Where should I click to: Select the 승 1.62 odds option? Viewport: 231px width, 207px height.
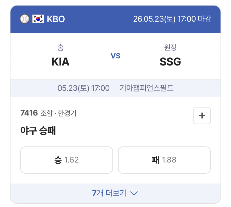pos(67,160)
